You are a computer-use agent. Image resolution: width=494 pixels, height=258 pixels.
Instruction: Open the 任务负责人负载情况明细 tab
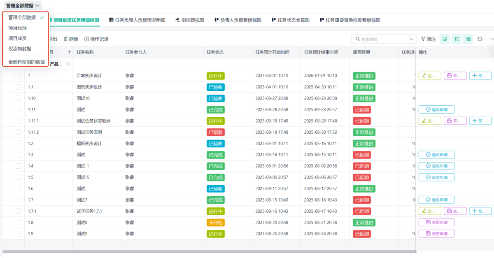click(137, 20)
